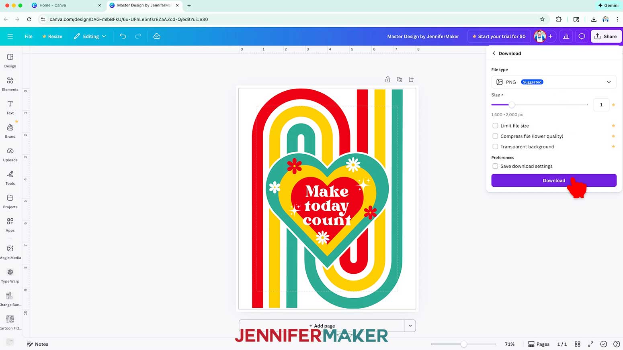
Task: Click the user profile avatar
Action: (x=540, y=36)
